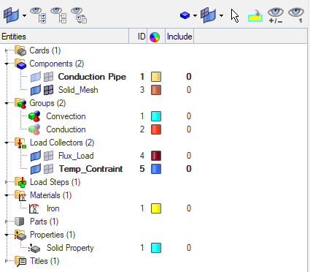Toggle geometry visibility of Solid_Mesh
This screenshot has height=272, width=310.
click(36, 90)
